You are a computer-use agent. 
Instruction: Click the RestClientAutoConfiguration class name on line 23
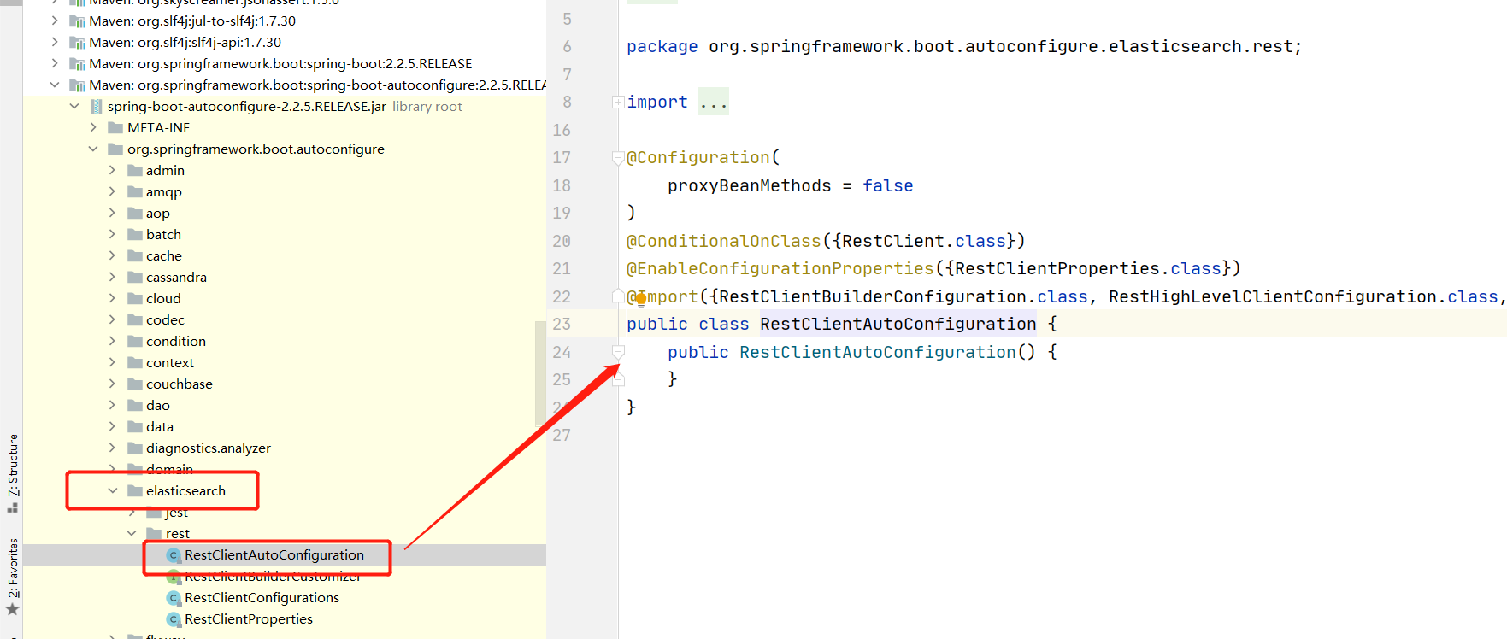[898, 325]
